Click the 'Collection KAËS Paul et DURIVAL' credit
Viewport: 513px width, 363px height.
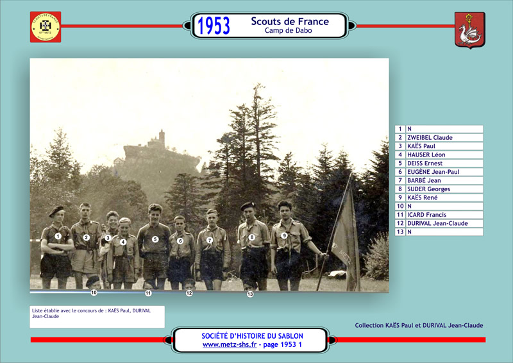click(419, 325)
